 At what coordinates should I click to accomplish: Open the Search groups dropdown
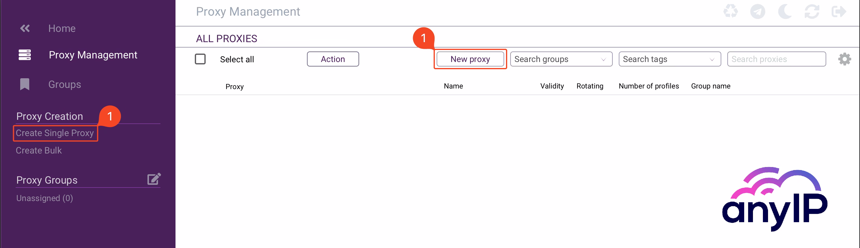561,59
